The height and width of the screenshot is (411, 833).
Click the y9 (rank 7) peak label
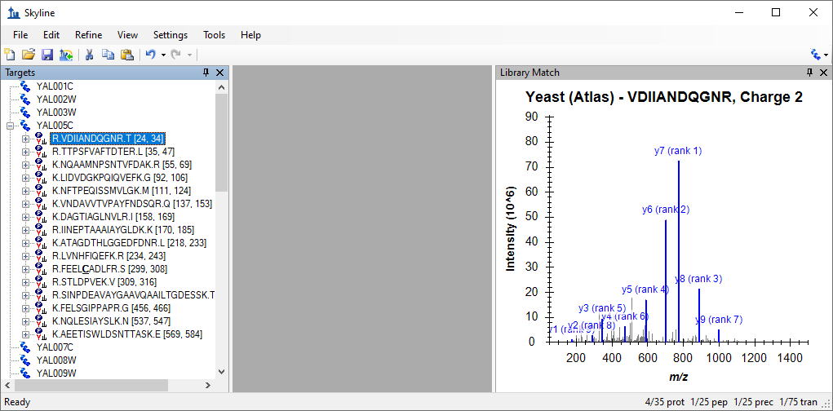coord(719,320)
